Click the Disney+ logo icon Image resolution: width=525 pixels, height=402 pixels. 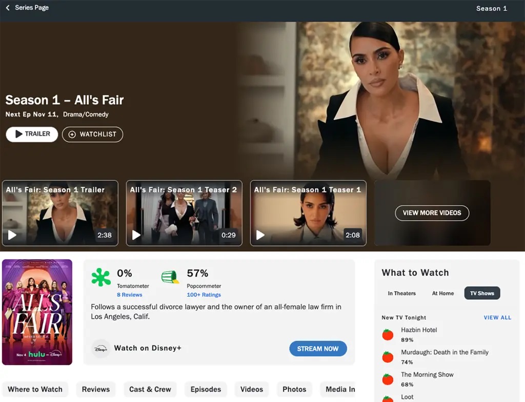pos(100,348)
